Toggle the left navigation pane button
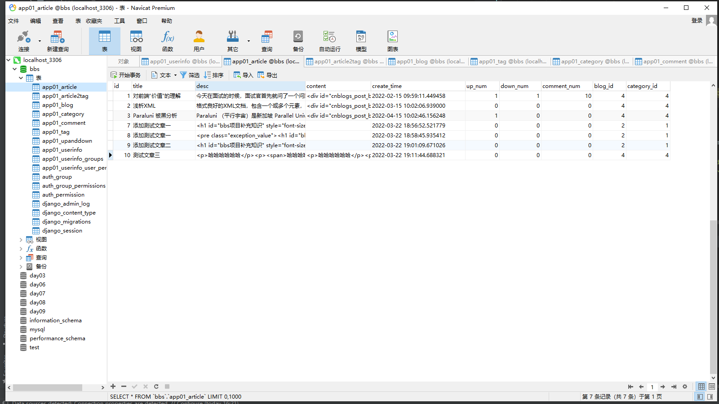The width and height of the screenshot is (719, 404). click(700, 397)
